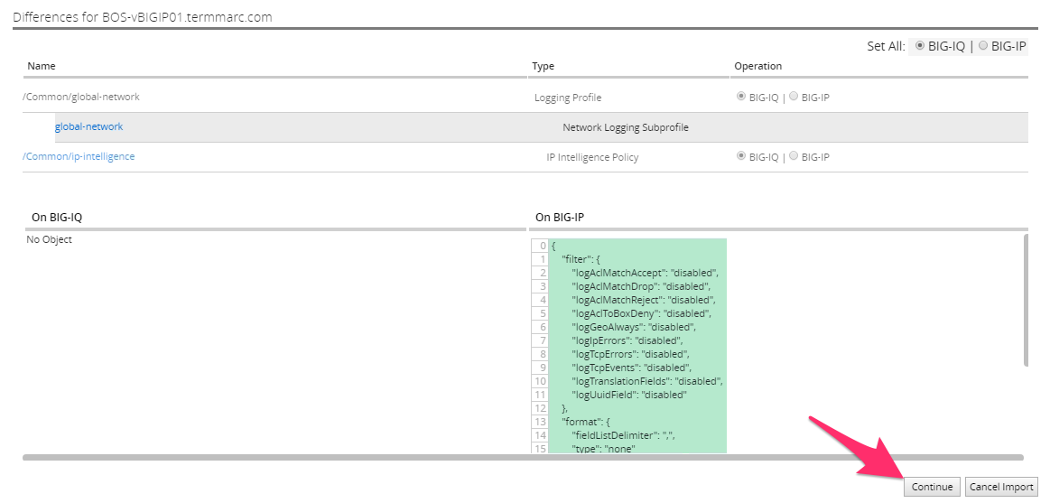Click the On BIG-IQ pane header
Viewport: 1050px width, 503px height.
click(x=57, y=217)
